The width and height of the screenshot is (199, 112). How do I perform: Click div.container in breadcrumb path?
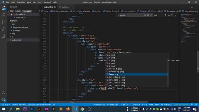click(x=129, y=11)
